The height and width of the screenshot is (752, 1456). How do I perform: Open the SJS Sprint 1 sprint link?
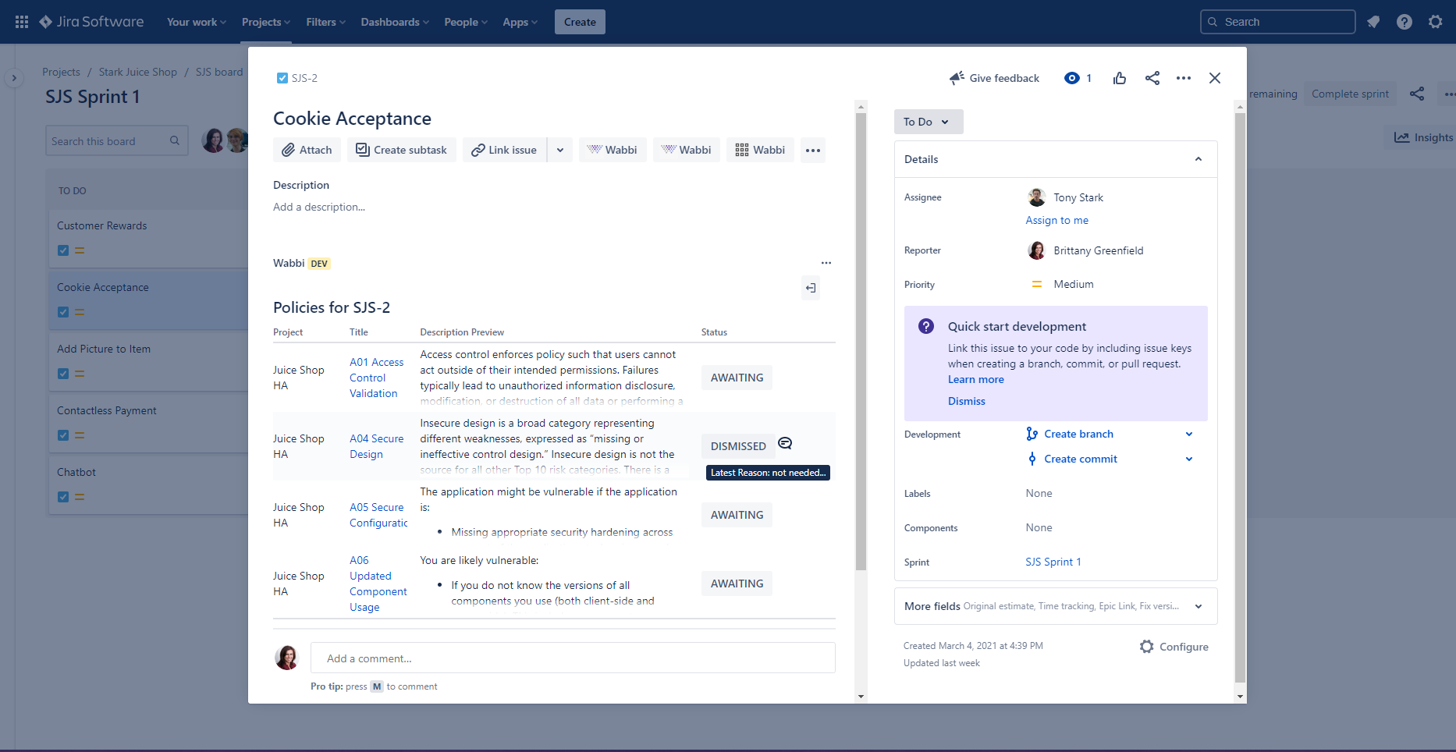[1053, 562]
